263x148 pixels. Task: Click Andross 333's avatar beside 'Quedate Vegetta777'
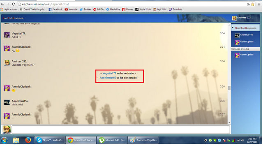pos(7,63)
